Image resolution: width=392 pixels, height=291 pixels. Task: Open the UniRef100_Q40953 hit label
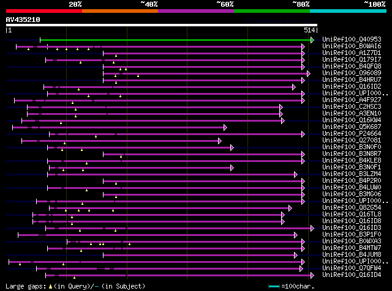[352, 40]
